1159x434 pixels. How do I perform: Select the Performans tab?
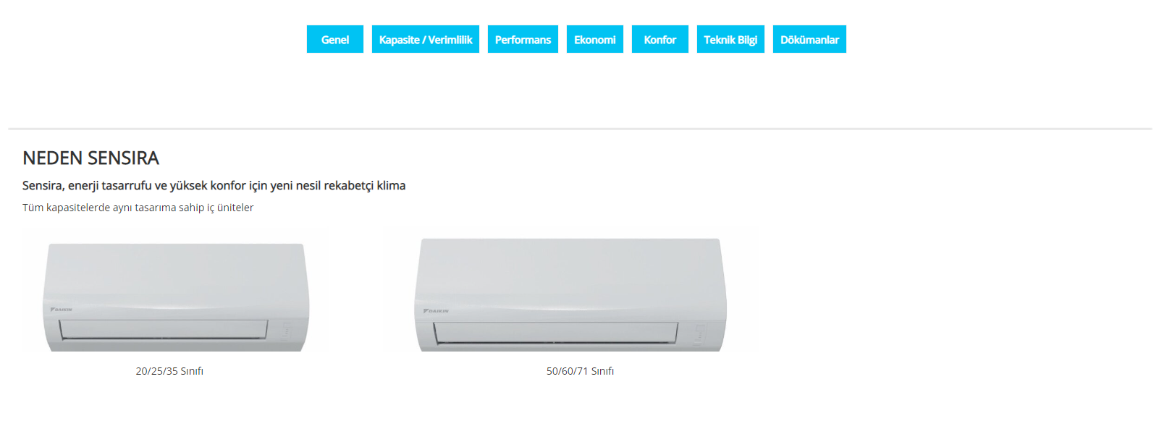[523, 39]
